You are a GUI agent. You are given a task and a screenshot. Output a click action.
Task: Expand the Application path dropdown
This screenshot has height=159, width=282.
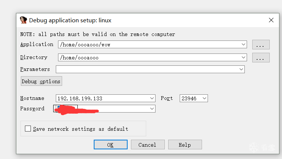pos(244,45)
